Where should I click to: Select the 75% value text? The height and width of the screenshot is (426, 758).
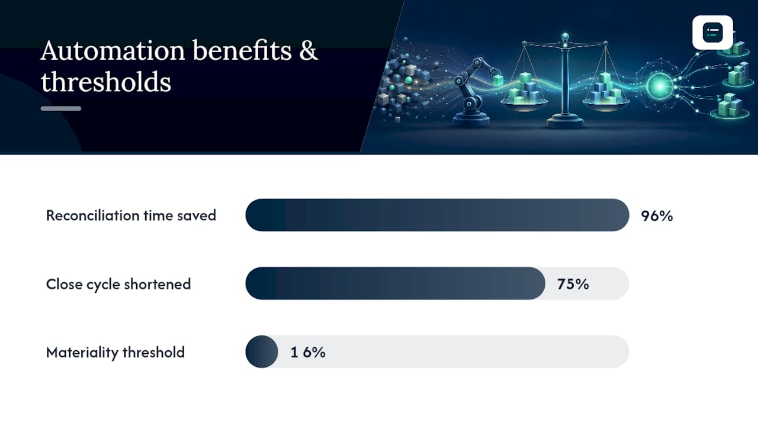pos(573,284)
